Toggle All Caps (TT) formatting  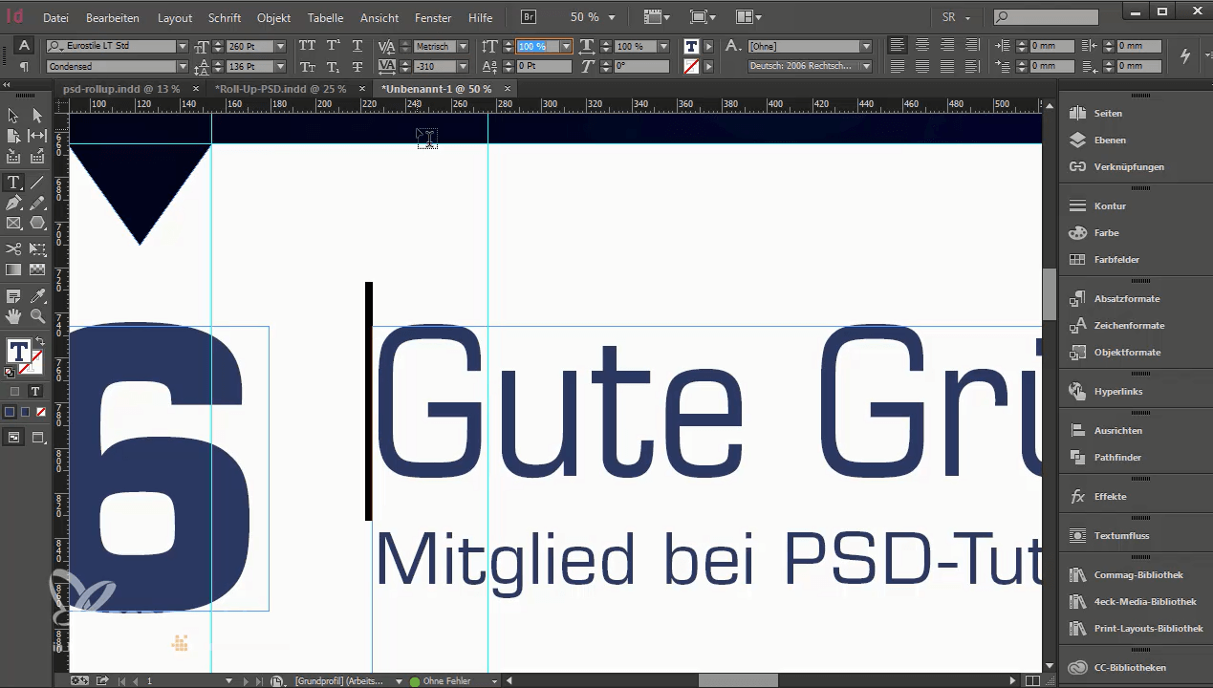tap(307, 46)
